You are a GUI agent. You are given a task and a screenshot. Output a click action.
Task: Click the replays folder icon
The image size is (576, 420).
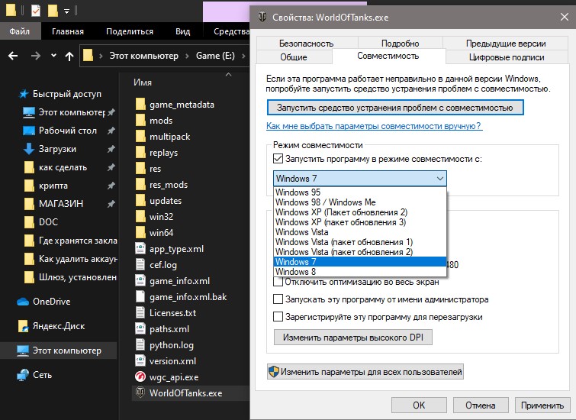point(140,152)
